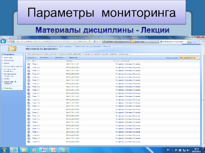The width and height of the screenshot is (205, 153).
Task: Click the Мой профиль sidebar heading
Action: click(8, 54)
